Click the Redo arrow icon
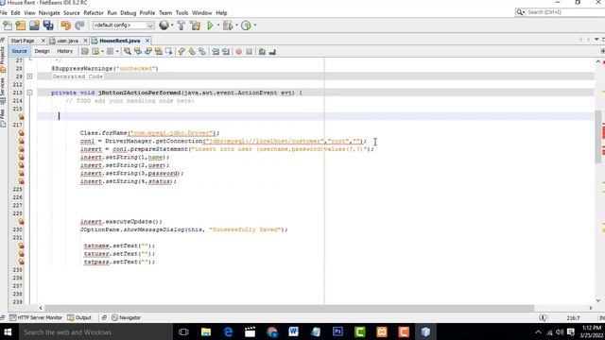The height and width of the screenshot is (340, 605). (x=79, y=25)
